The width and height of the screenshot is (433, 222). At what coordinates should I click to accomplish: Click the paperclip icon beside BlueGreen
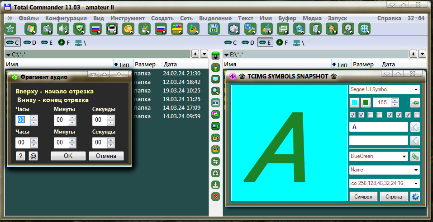pyautogui.click(x=415, y=157)
